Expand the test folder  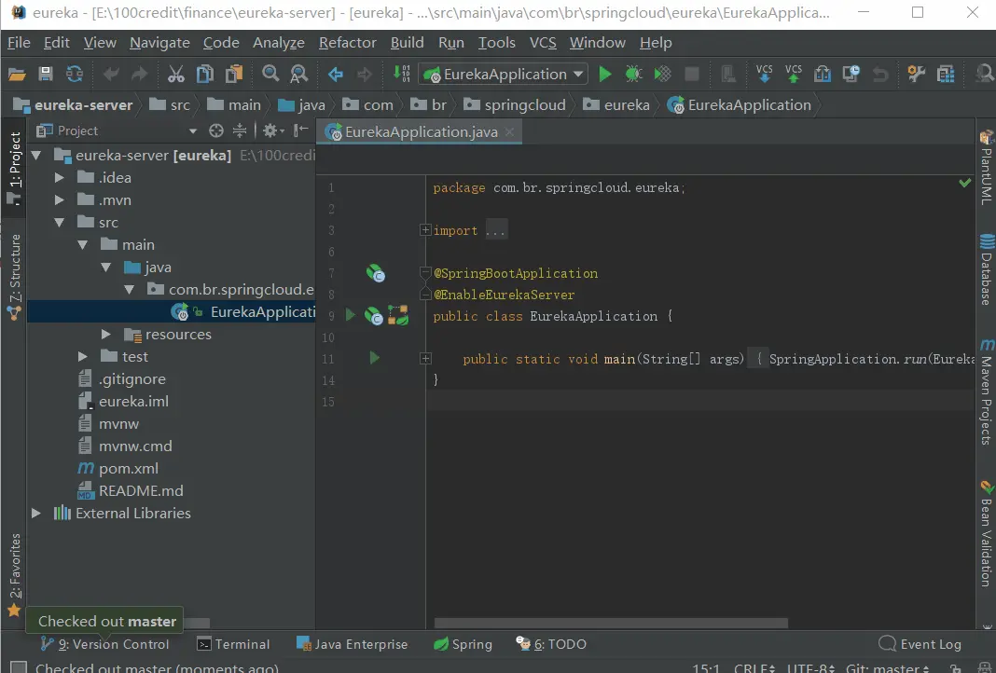click(x=83, y=357)
